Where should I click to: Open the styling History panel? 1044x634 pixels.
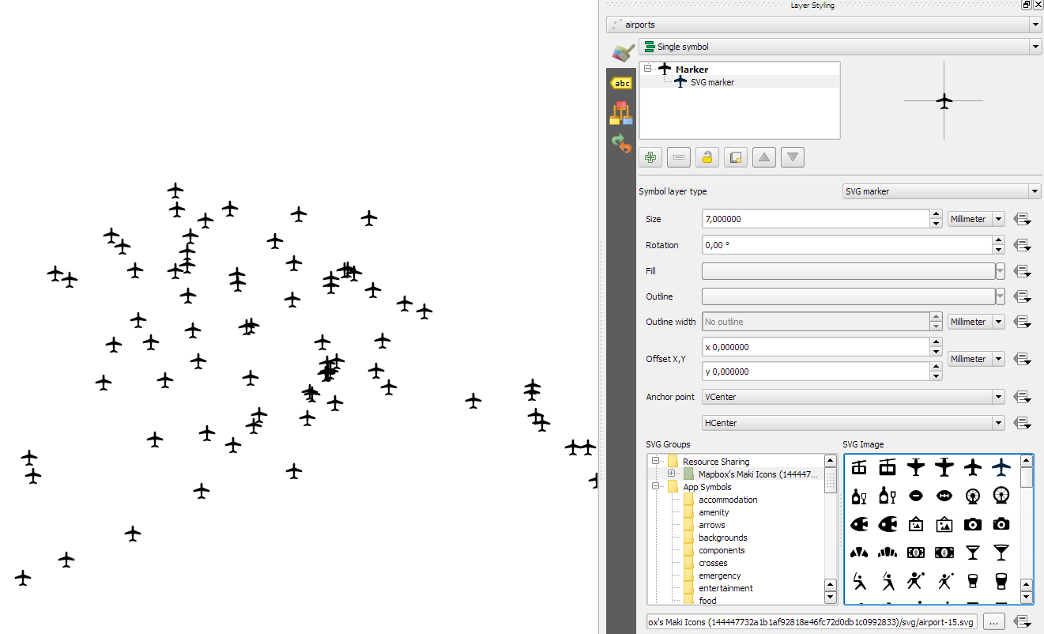(x=622, y=144)
